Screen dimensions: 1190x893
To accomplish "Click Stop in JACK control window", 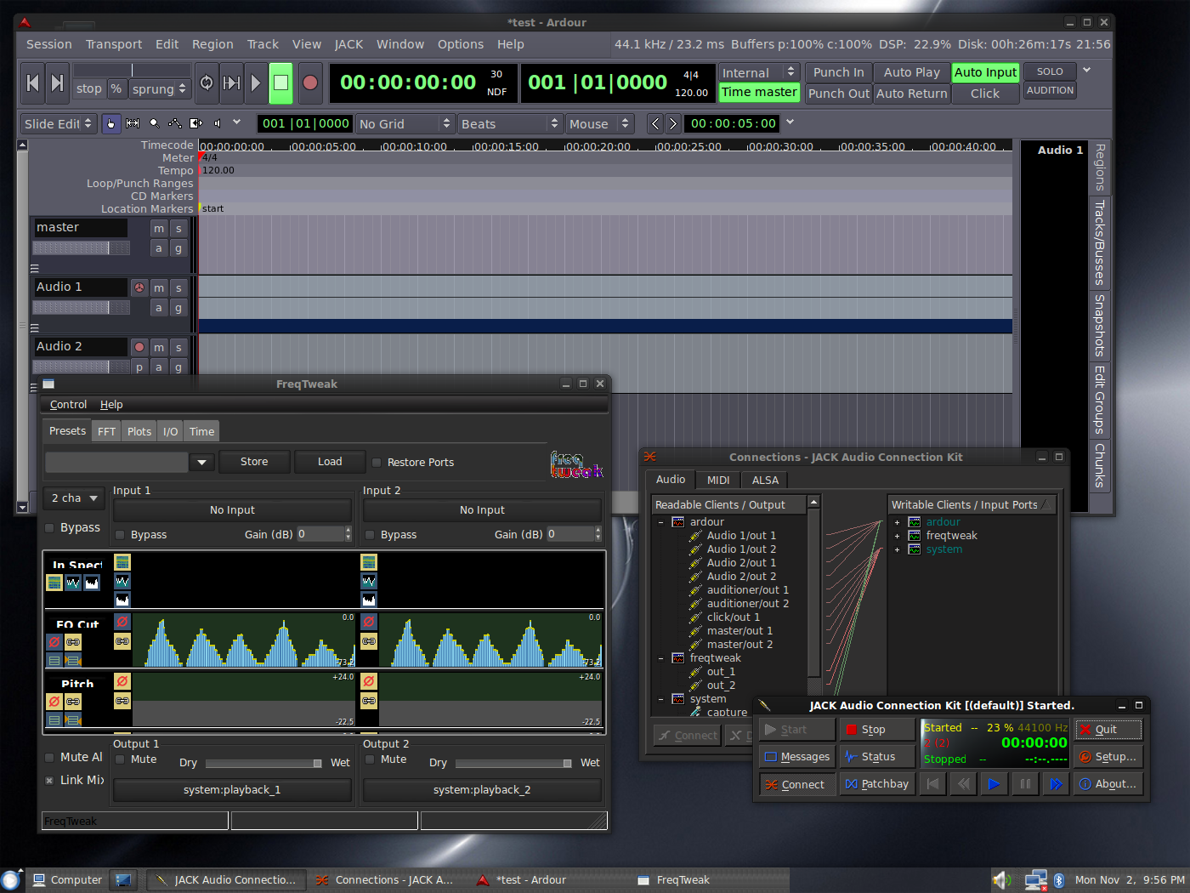I will 876,730.
